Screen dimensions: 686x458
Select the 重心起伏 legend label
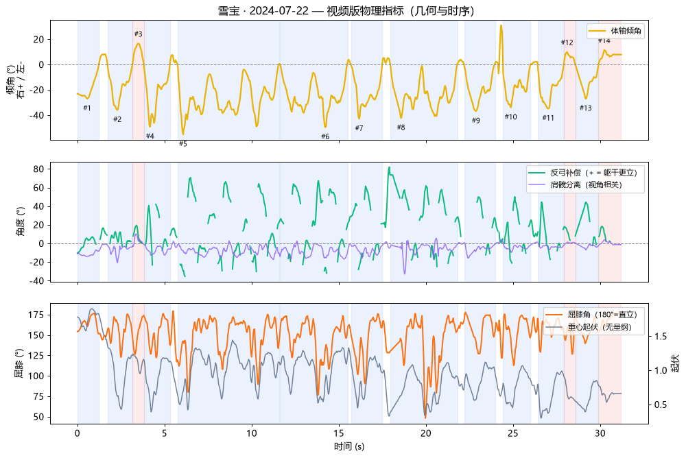click(x=600, y=327)
